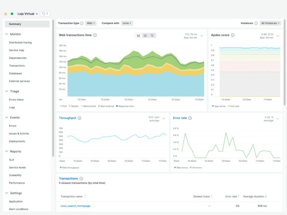Open Distributed tracing page
This screenshot has height=215, width=287.
20,43
